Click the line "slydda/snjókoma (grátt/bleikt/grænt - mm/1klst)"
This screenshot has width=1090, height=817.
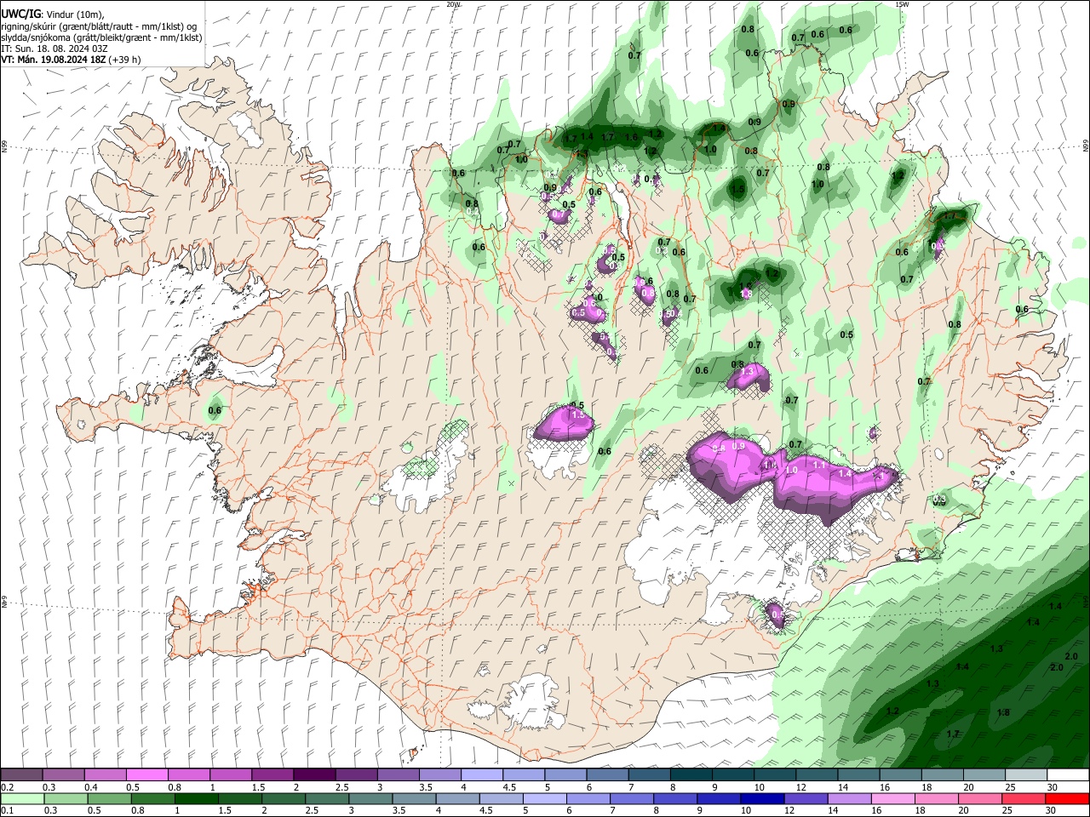pos(101,37)
